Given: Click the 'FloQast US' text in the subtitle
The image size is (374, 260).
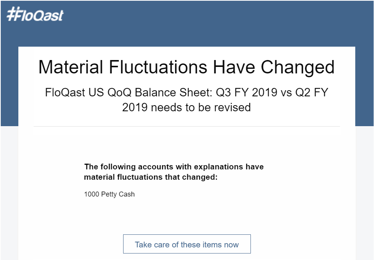Looking at the screenshot, I should coord(75,93).
